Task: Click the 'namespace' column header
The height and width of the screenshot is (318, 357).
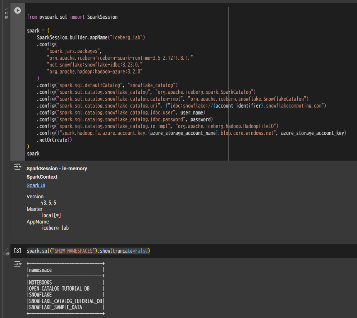Action: (x=40, y=270)
